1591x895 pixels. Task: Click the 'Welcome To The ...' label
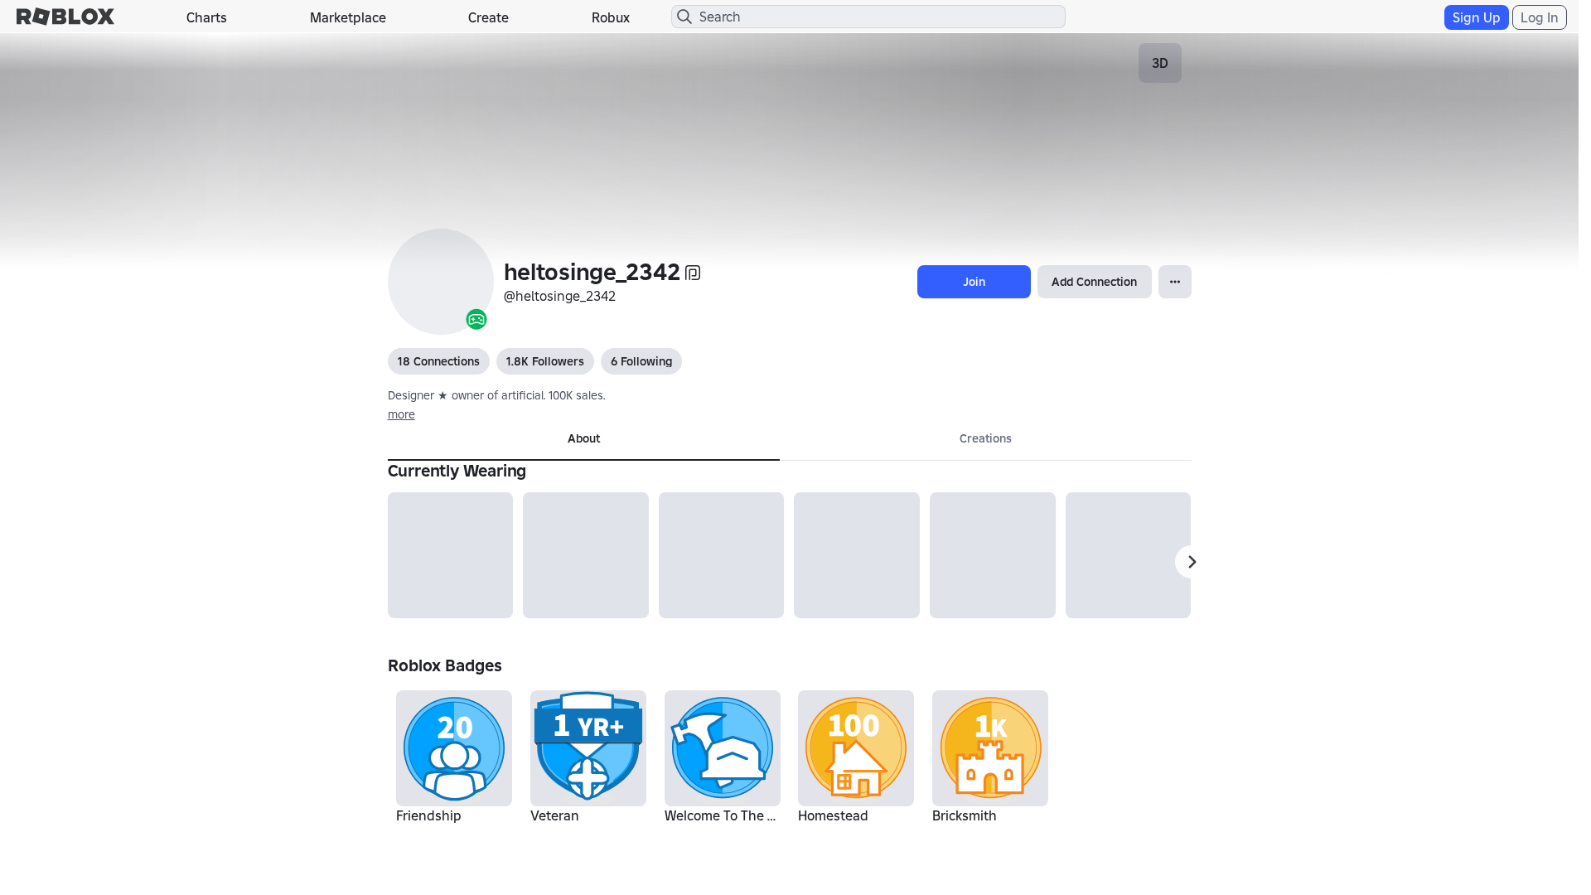coord(720,815)
